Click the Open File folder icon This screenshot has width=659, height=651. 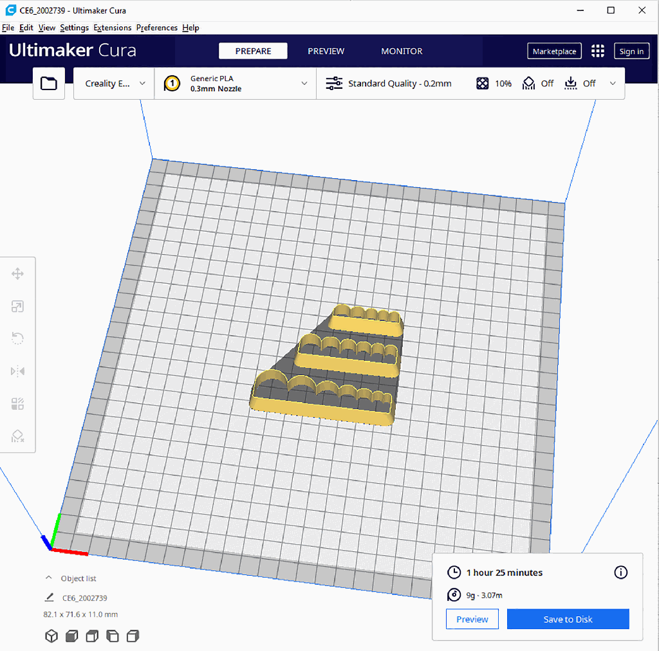[49, 84]
